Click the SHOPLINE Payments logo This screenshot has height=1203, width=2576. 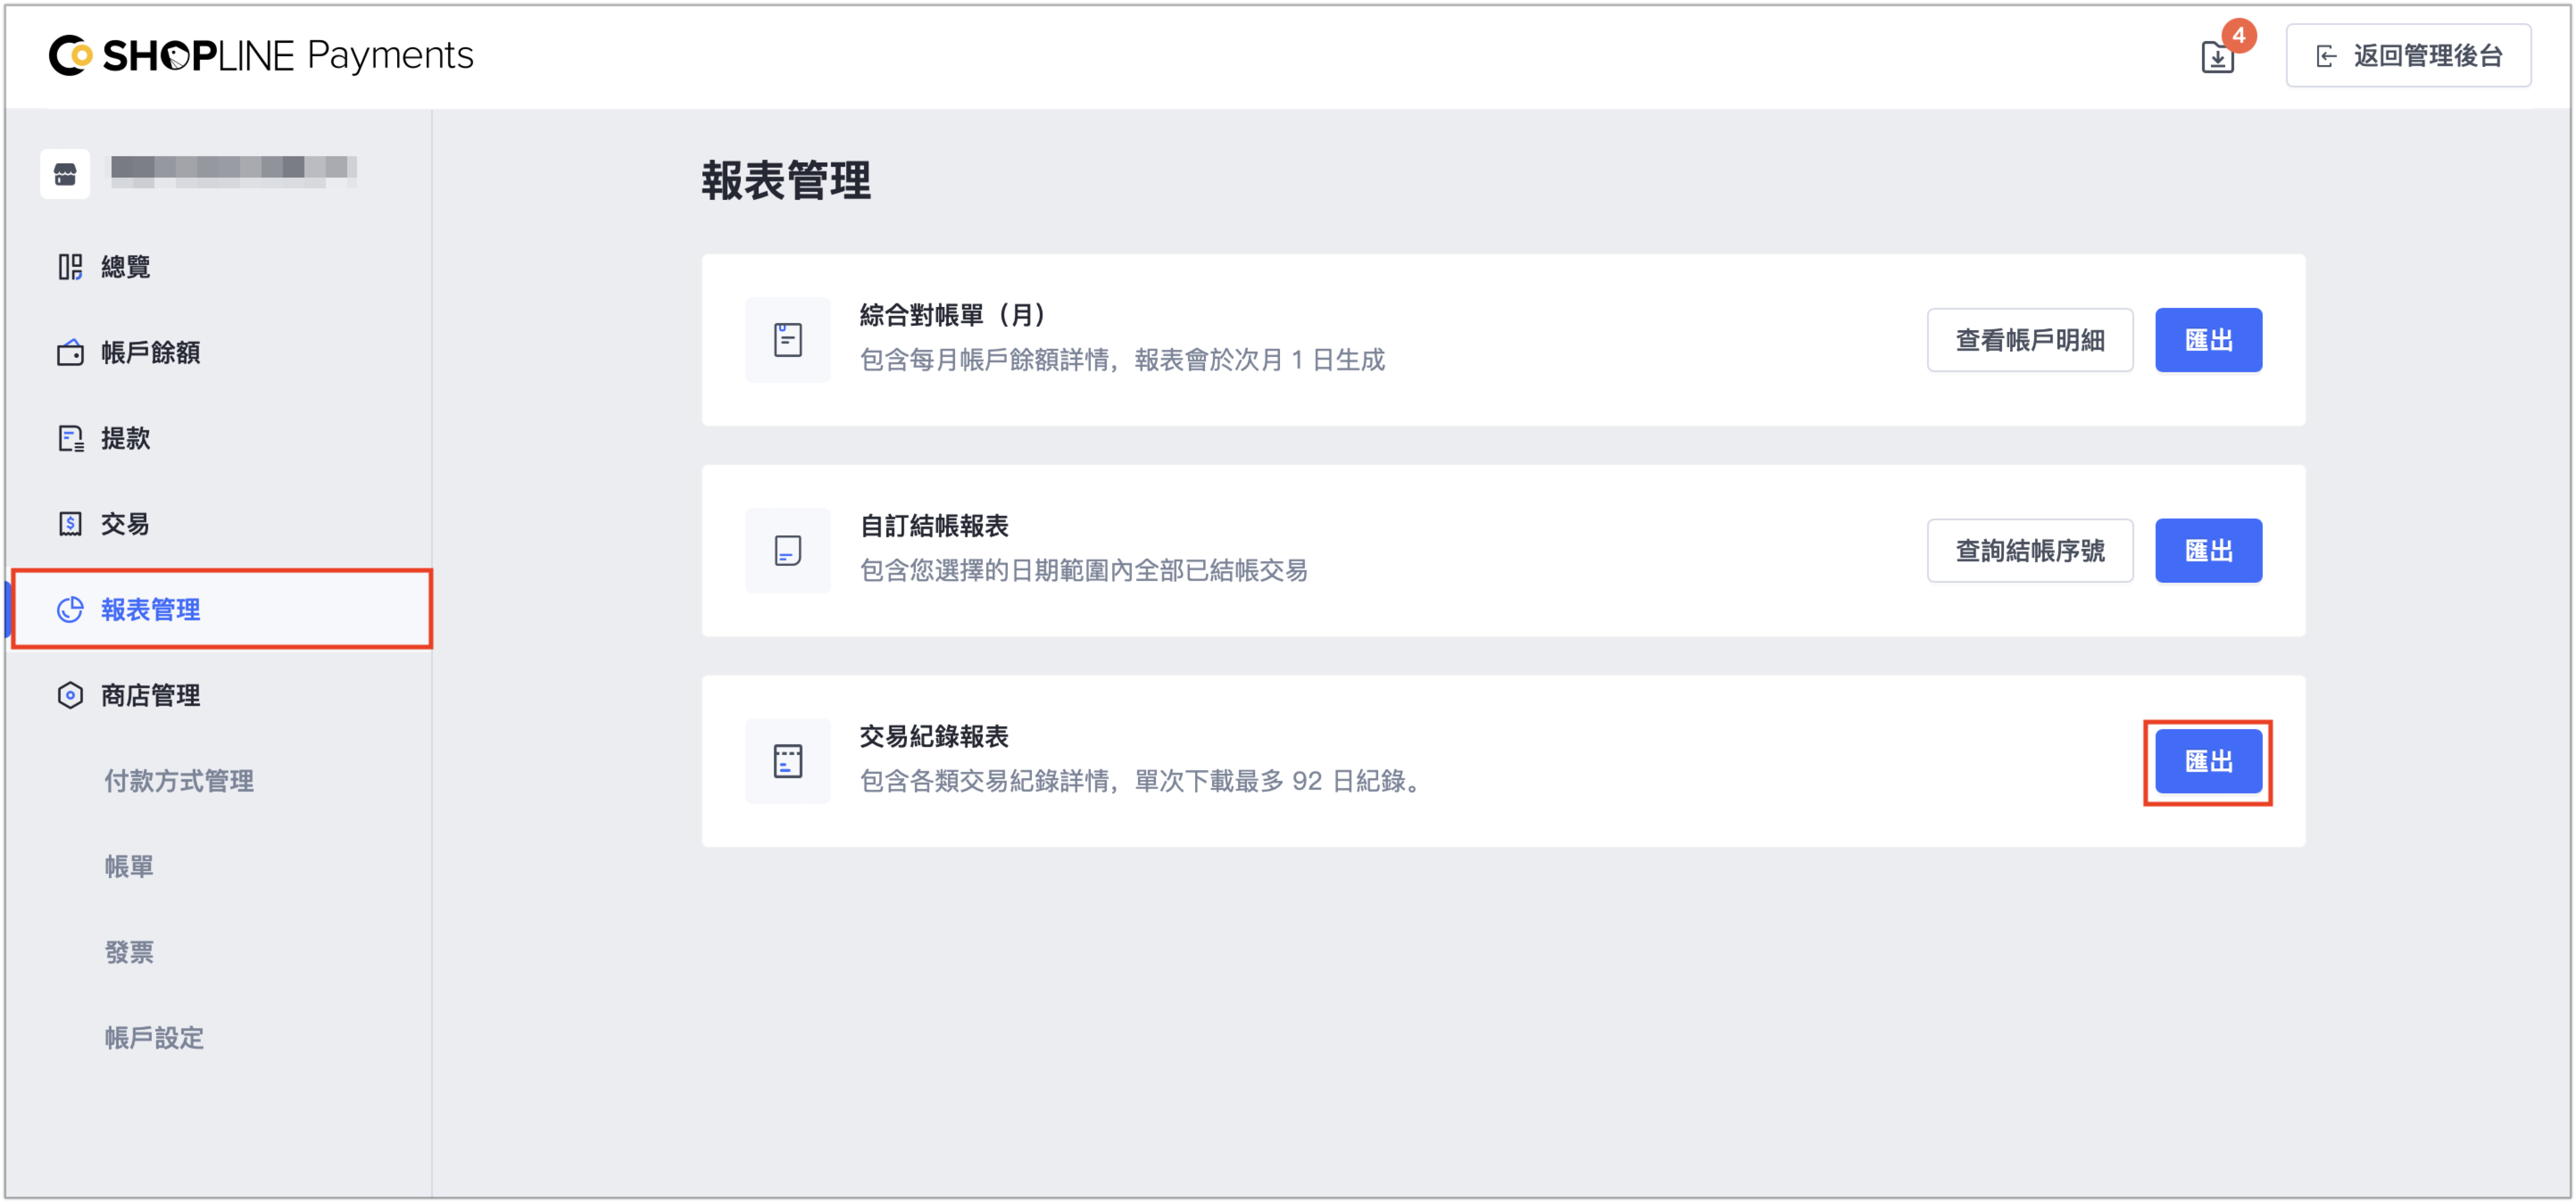[261, 55]
